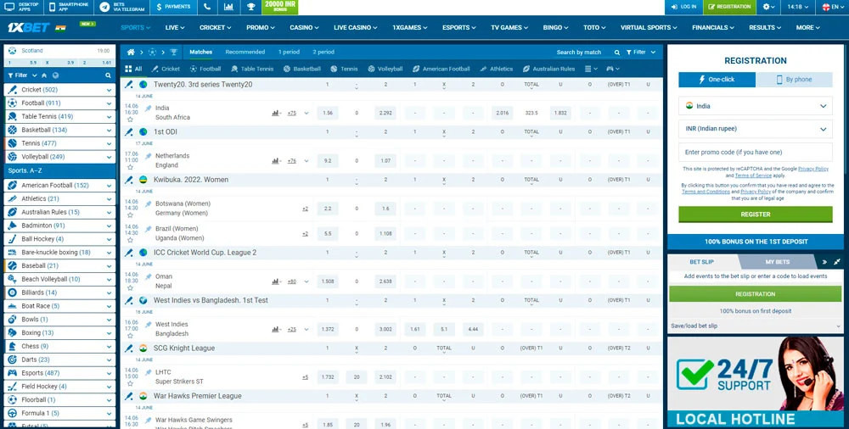Favorite the LHTC vs Super Strikers ST star
The height and width of the screenshot is (429, 849).
point(130,383)
